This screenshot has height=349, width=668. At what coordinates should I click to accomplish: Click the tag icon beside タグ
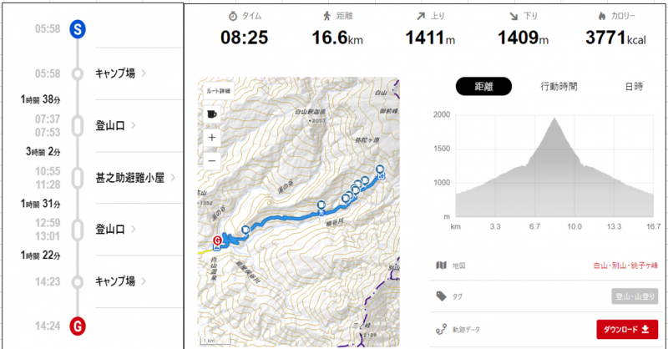pos(442,296)
